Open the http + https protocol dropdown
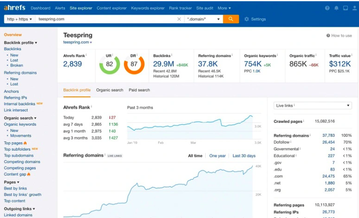The width and height of the screenshot is (359, 218). 20,19
